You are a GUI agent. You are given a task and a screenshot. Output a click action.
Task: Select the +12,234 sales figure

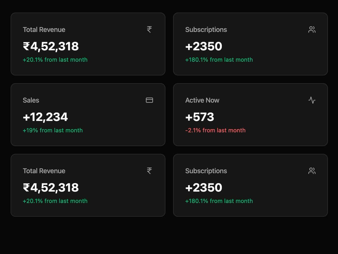[x=45, y=117]
